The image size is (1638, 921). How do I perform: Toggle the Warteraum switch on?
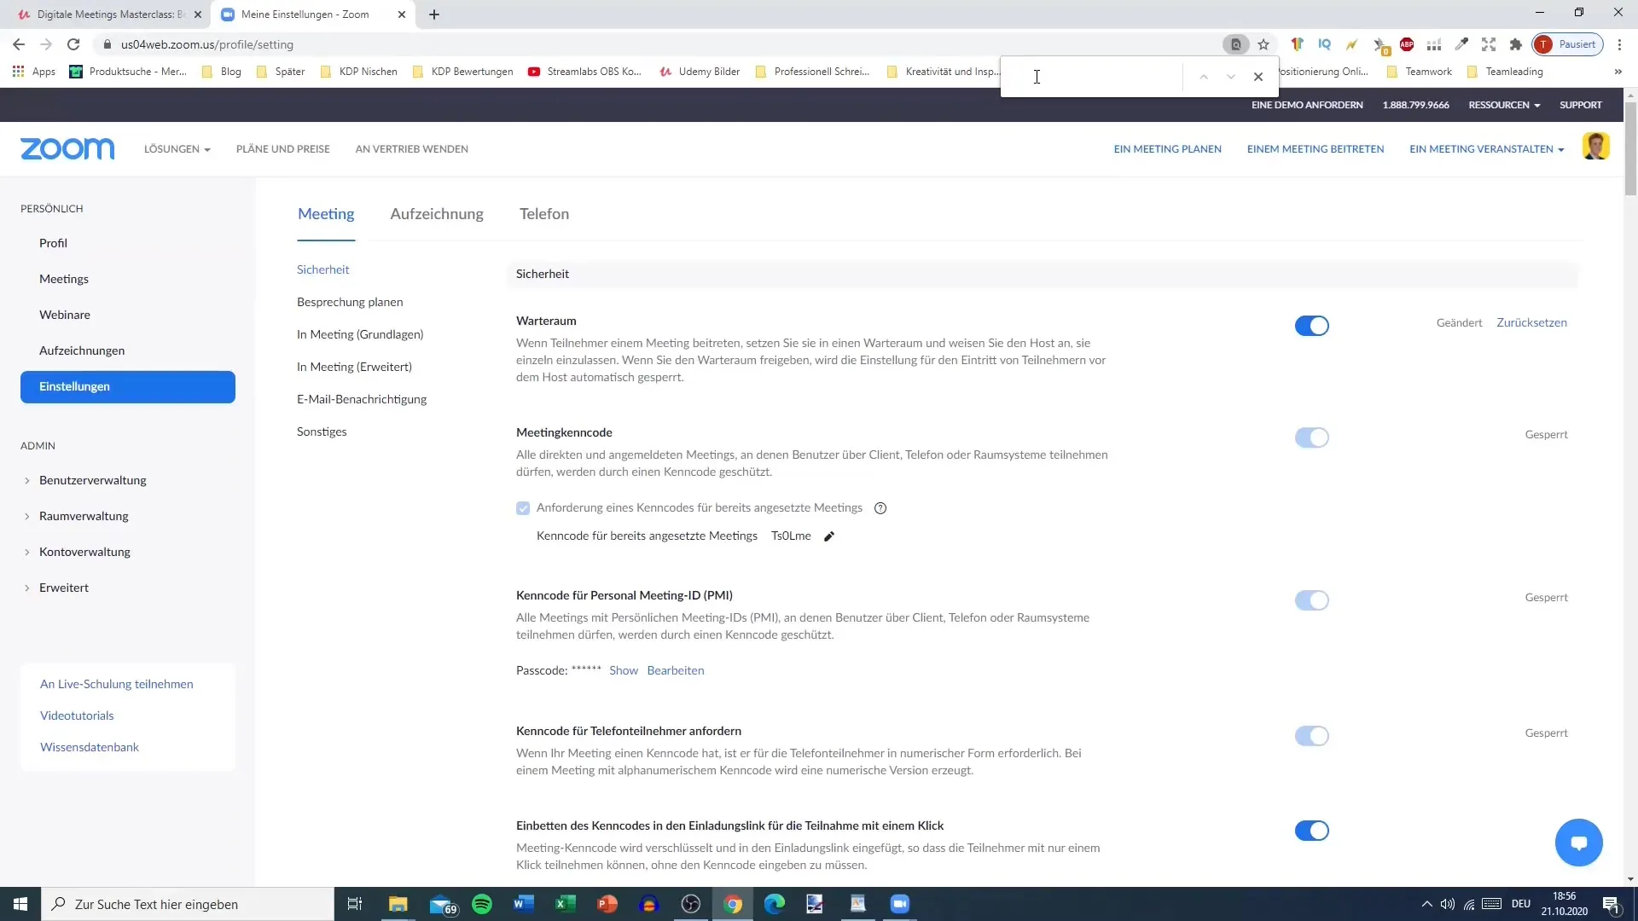click(1310, 325)
